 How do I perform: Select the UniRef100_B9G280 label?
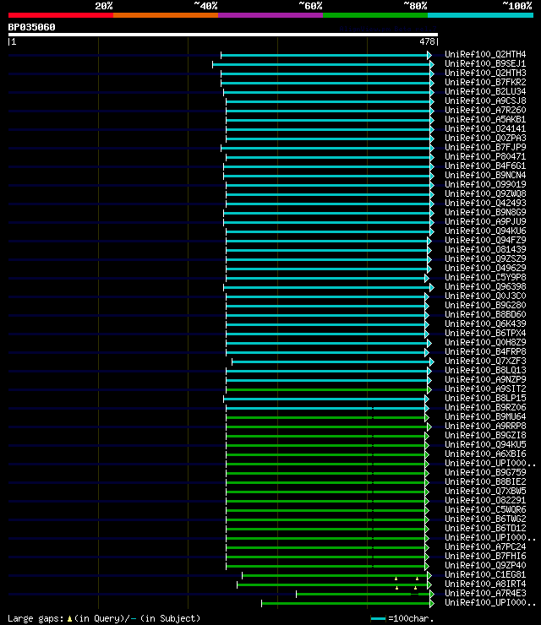click(x=485, y=305)
